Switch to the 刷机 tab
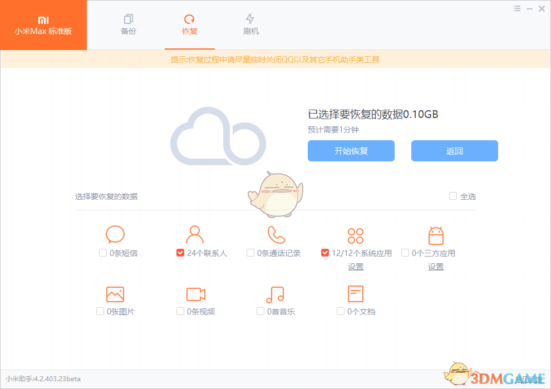 pos(250,25)
